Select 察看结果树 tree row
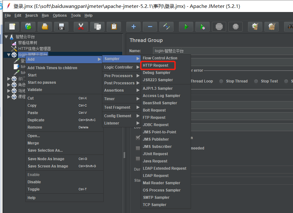 coord(28,43)
